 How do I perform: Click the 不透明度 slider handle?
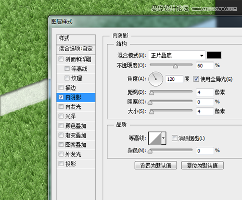pyautogui.click(x=175, y=66)
